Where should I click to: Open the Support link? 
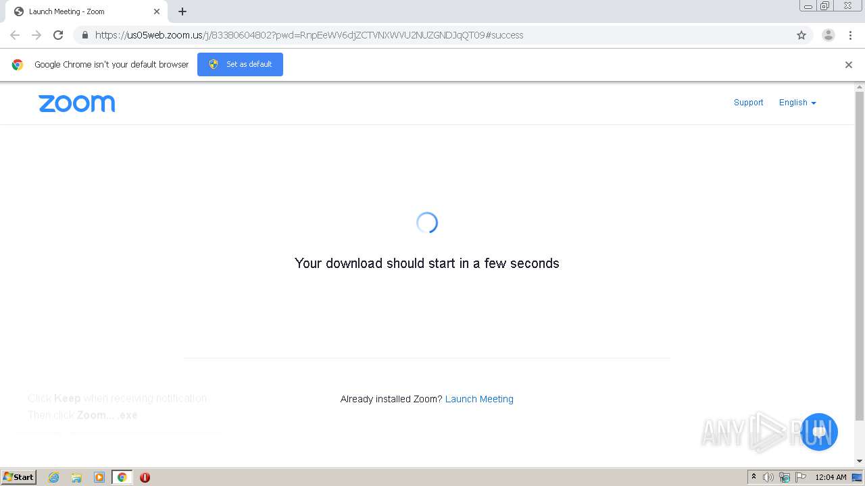748,103
